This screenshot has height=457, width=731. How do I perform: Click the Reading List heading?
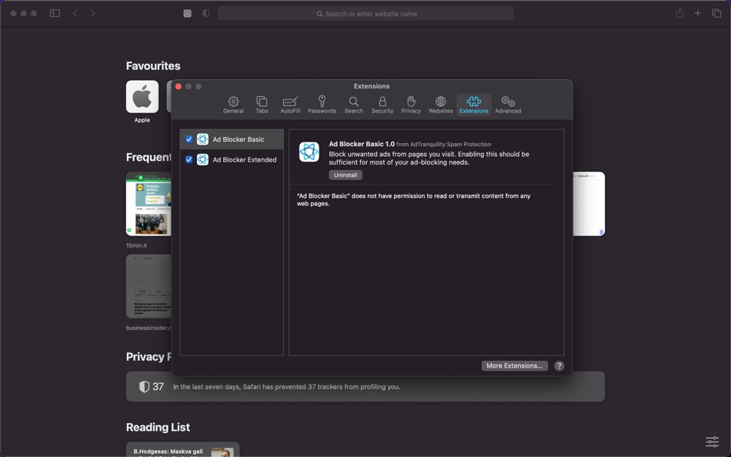pos(158,427)
